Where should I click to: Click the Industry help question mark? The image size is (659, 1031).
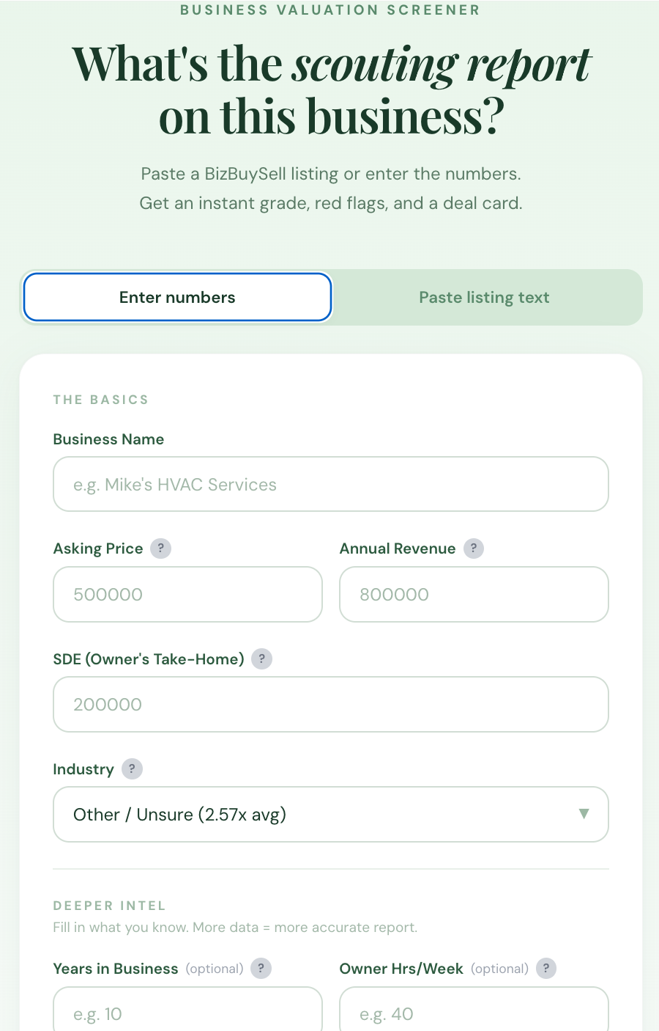[x=132, y=768]
